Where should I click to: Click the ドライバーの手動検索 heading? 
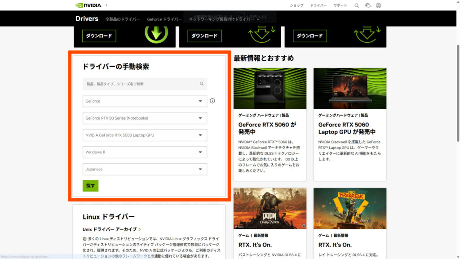pos(115,67)
